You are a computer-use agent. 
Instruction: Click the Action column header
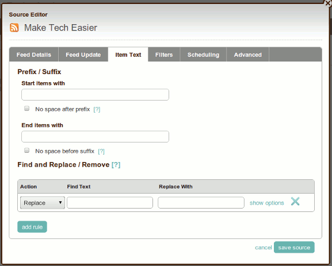pyautogui.click(x=28, y=187)
